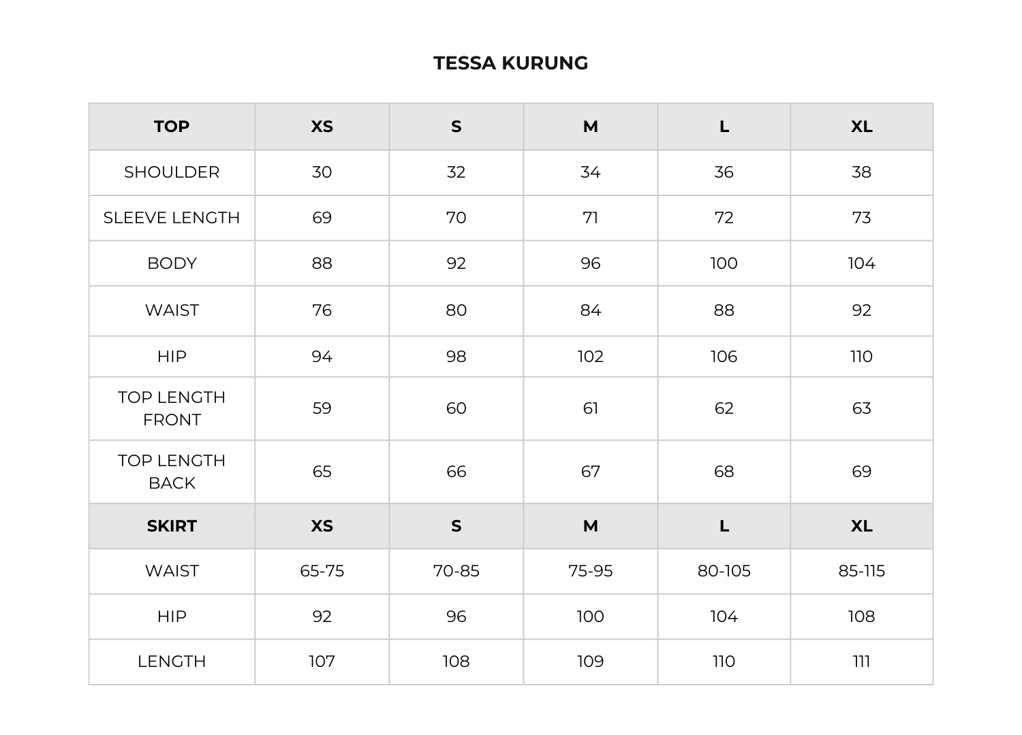
Task: Click the TOP section header cell
Action: coord(172,127)
